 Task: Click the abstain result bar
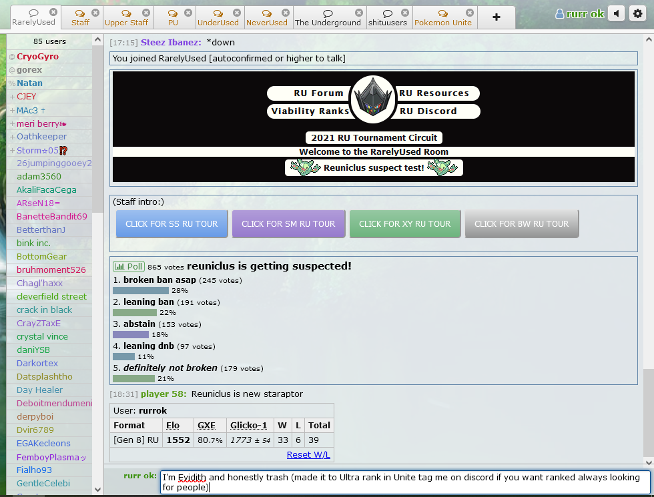click(x=131, y=334)
